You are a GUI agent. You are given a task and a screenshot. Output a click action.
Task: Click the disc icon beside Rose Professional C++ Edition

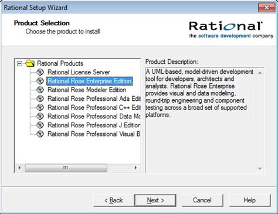[x=40, y=107]
